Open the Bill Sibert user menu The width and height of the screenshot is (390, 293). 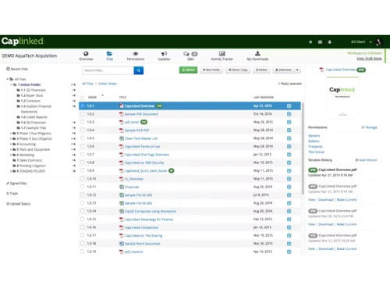pyautogui.click(x=361, y=41)
